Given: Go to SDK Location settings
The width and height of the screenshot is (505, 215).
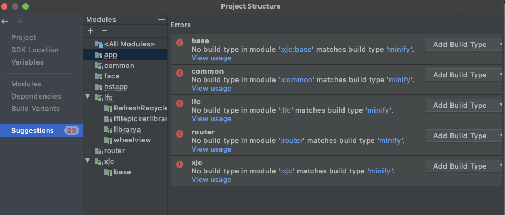Looking at the screenshot, I should 35,50.
